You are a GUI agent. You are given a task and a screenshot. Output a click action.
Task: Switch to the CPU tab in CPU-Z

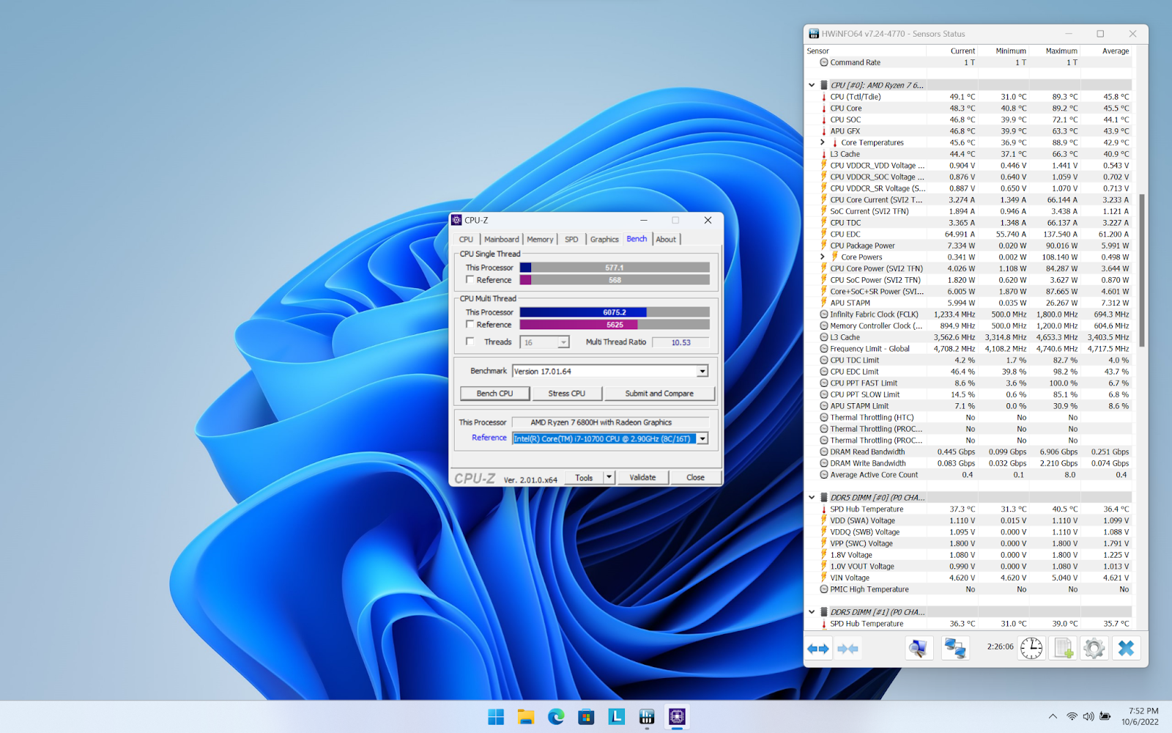[466, 240]
